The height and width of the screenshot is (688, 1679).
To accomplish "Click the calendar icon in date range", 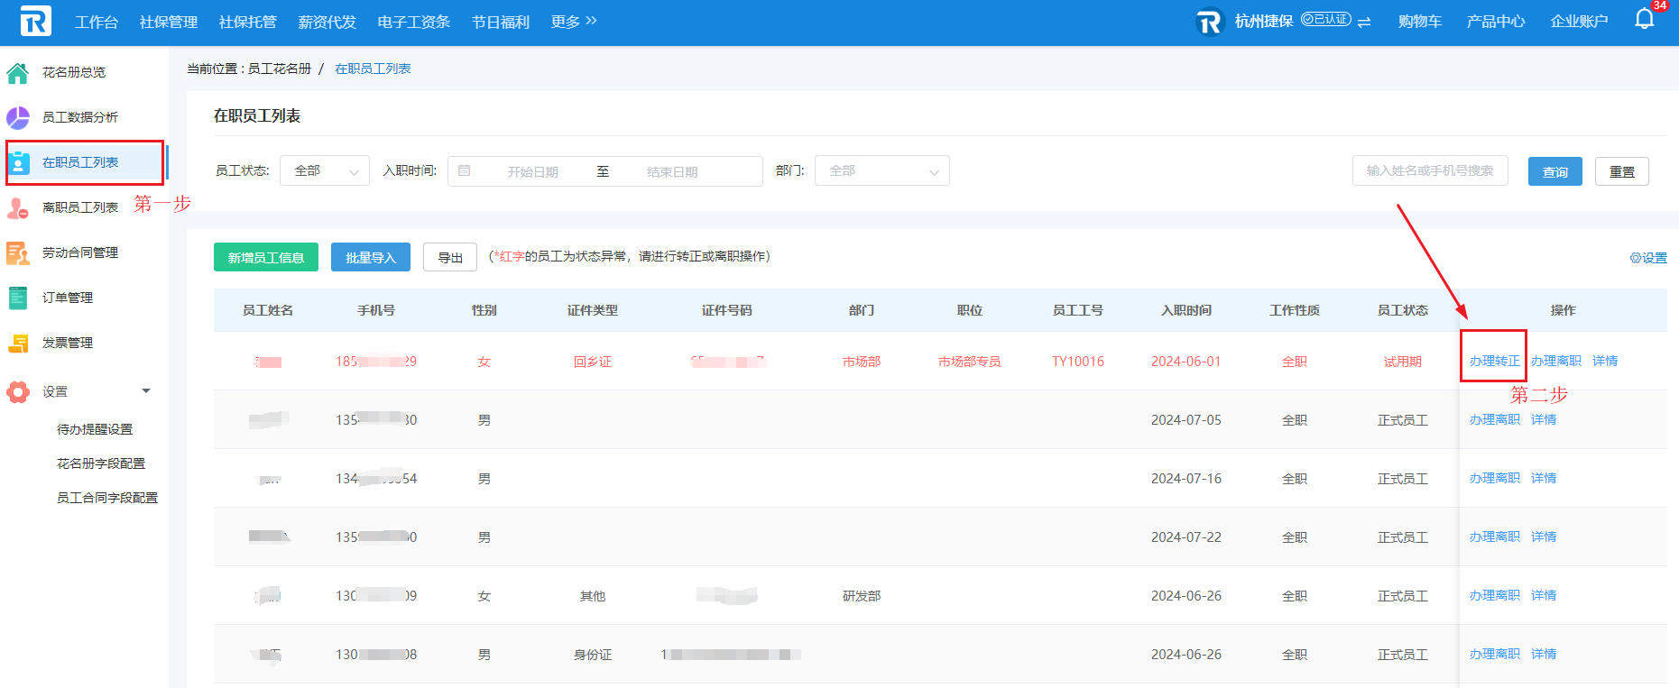I will (x=465, y=170).
